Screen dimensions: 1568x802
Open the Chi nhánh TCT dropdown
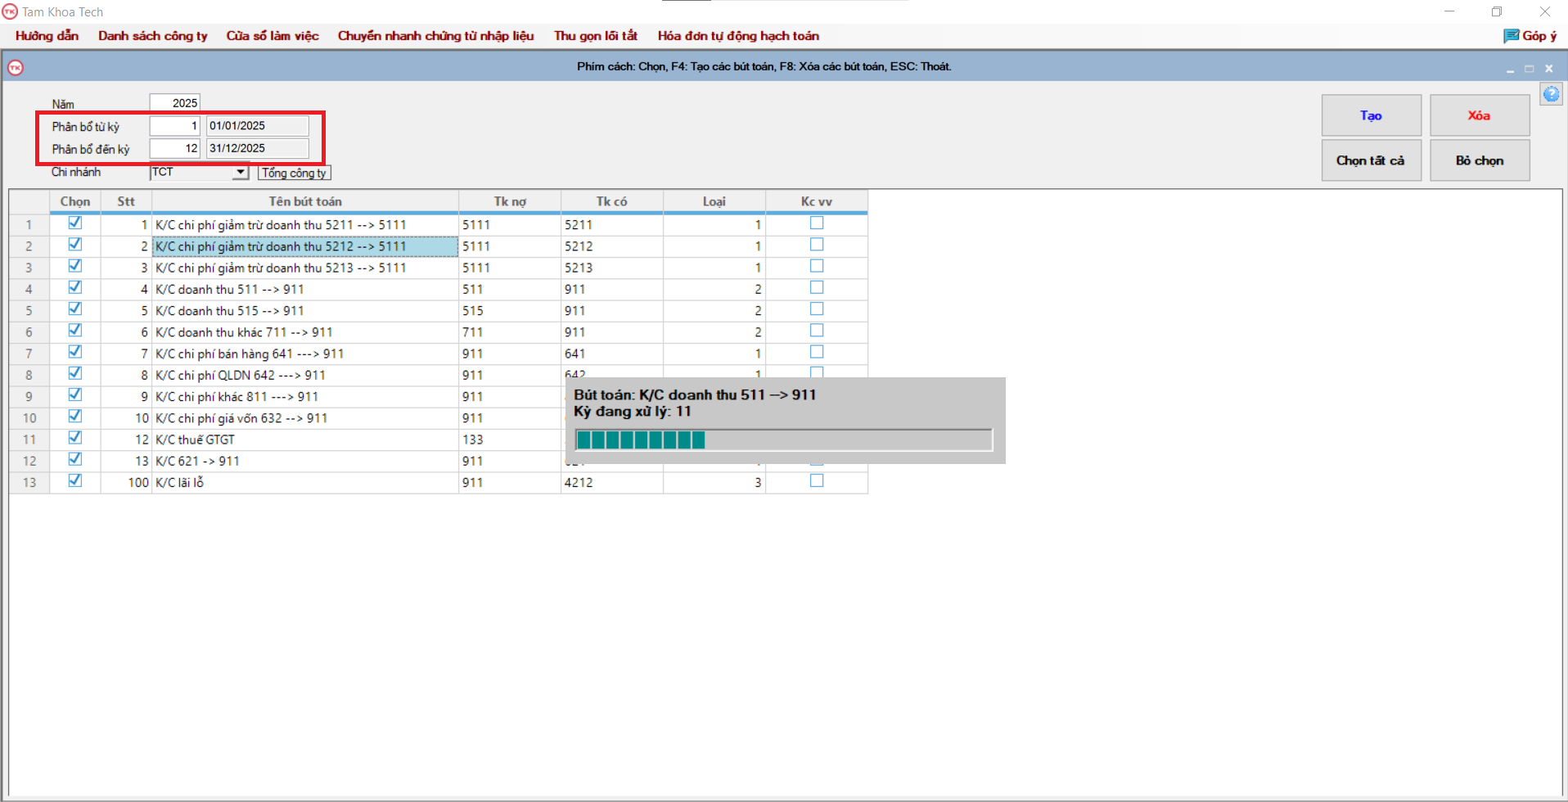pos(241,173)
